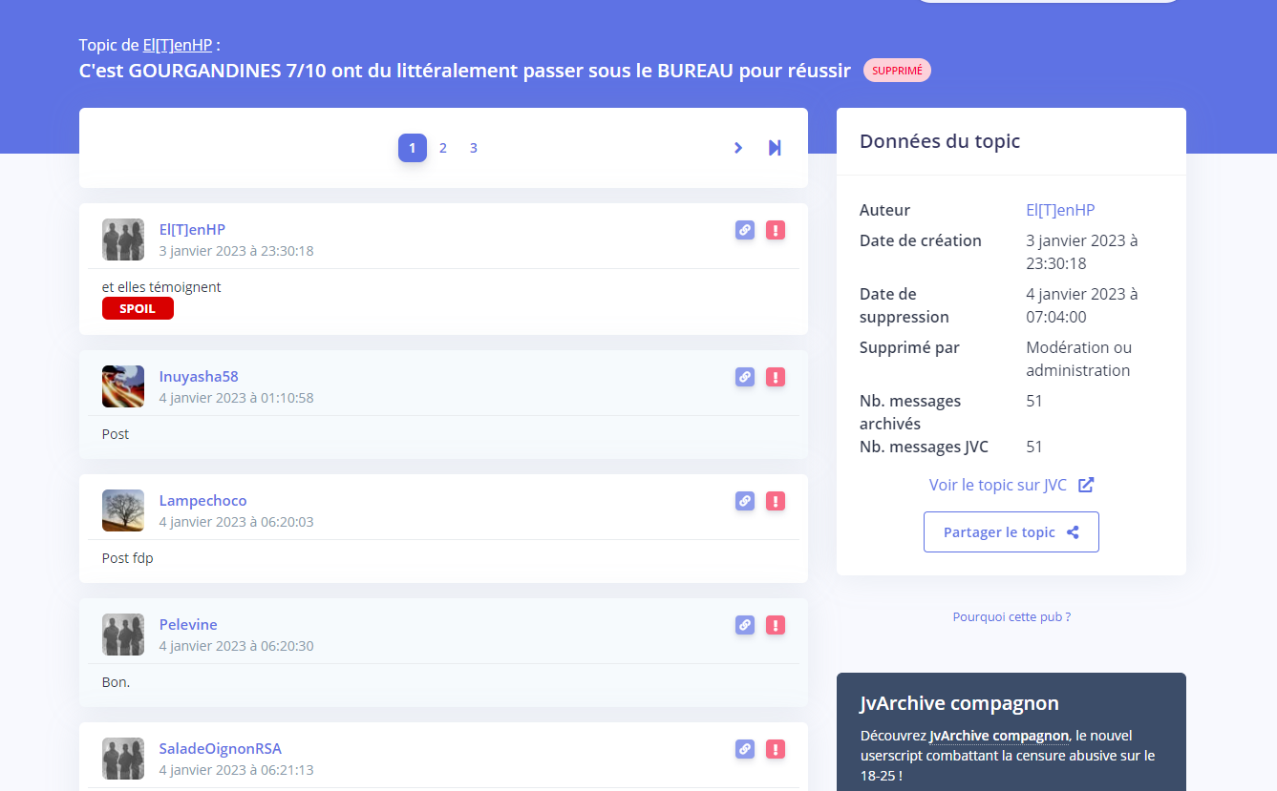Go to page 2 of the topic
The height and width of the screenshot is (791, 1277).
pos(443,148)
